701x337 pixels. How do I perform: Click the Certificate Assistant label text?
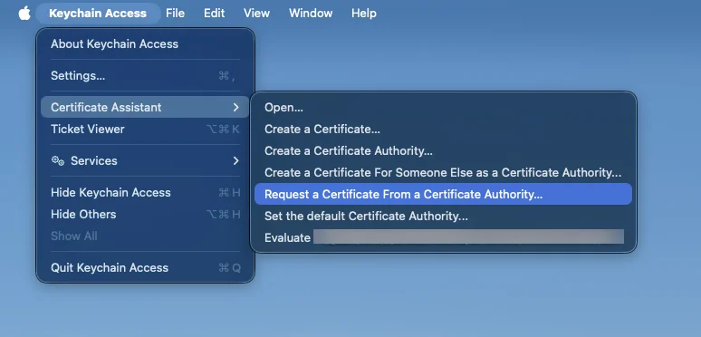coord(106,107)
